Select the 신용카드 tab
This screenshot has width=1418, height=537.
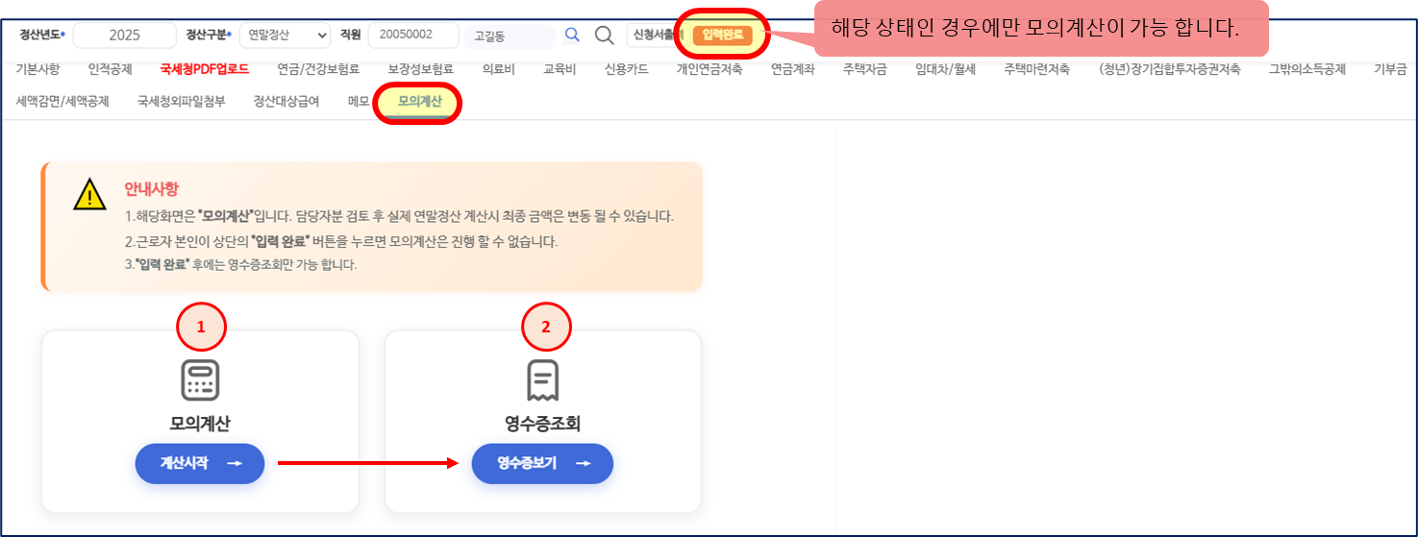(627, 69)
